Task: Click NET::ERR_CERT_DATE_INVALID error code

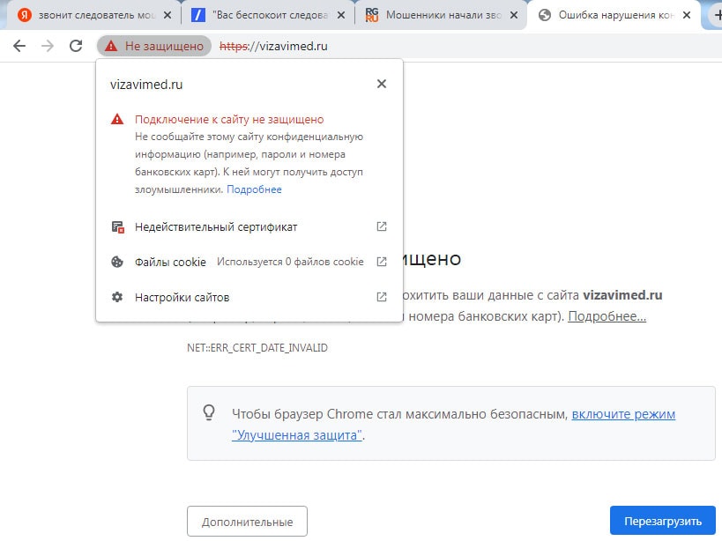Action: 257,348
